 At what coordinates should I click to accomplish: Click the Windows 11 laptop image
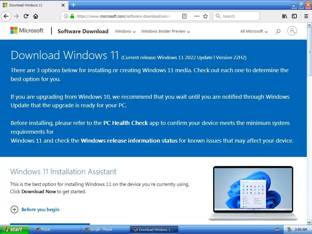pos(253,193)
